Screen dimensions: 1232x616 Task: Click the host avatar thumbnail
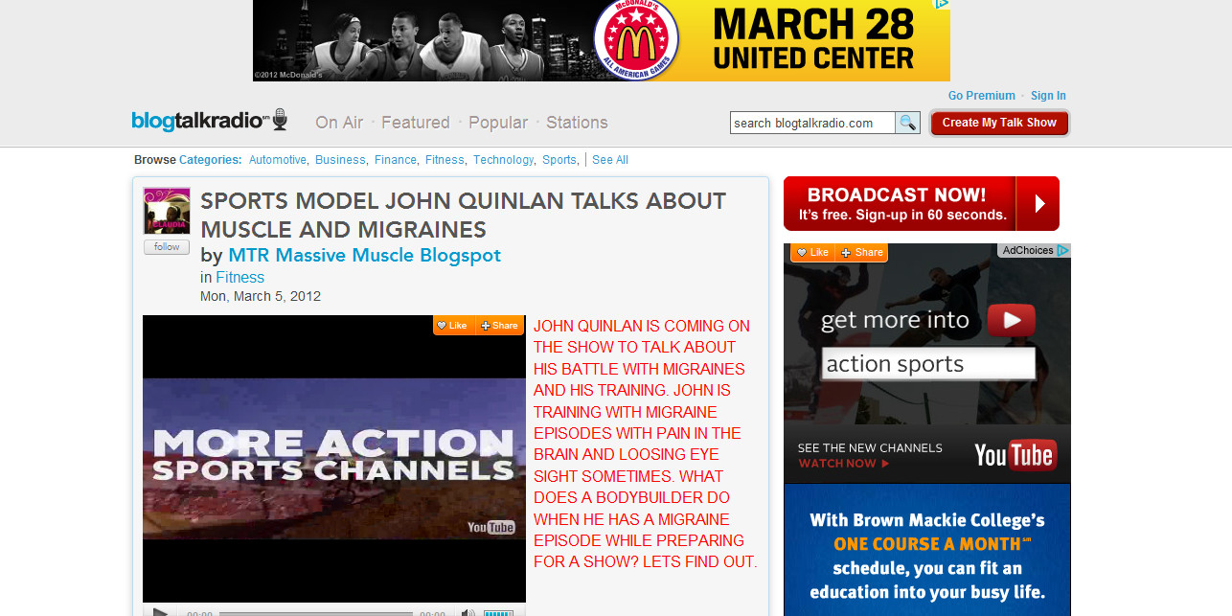pos(167,212)
